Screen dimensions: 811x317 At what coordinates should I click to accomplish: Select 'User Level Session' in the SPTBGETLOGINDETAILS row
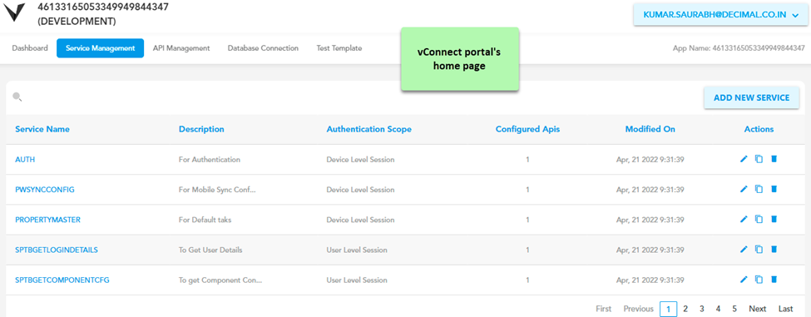click(357, 250)
